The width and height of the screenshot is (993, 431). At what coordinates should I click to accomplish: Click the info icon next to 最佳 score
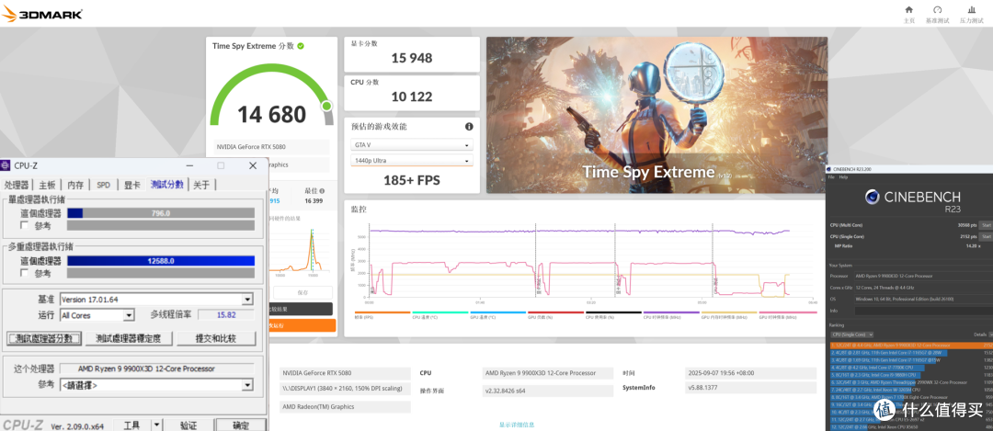click(323, 190)
